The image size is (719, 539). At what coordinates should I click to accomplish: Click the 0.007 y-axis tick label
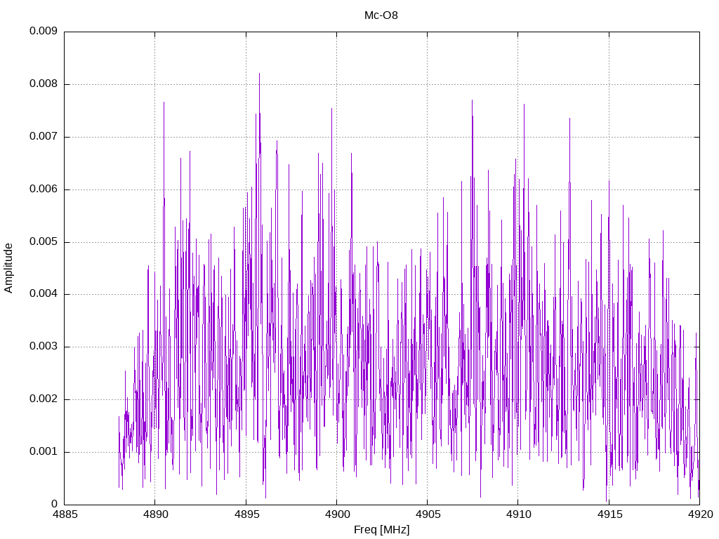[44, 137]
